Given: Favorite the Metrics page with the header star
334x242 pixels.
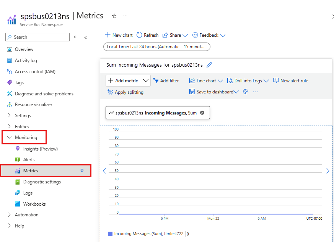Looking at the screenshot, I should point(114,16).
